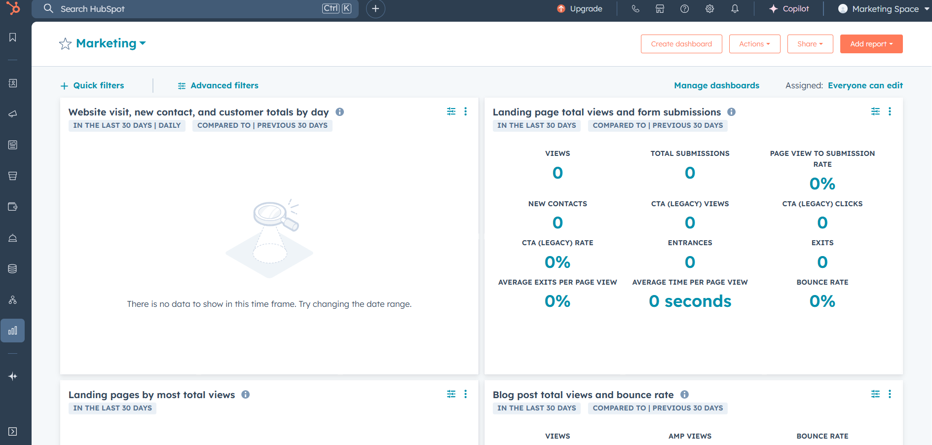Focus the Search HubSpot field

tap(195, 9)
